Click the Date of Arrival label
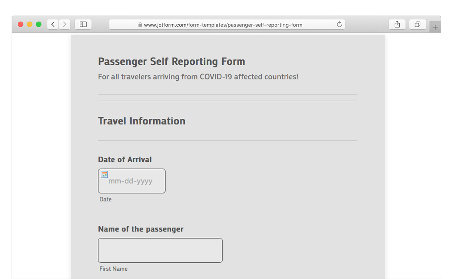 pos(125,160)
